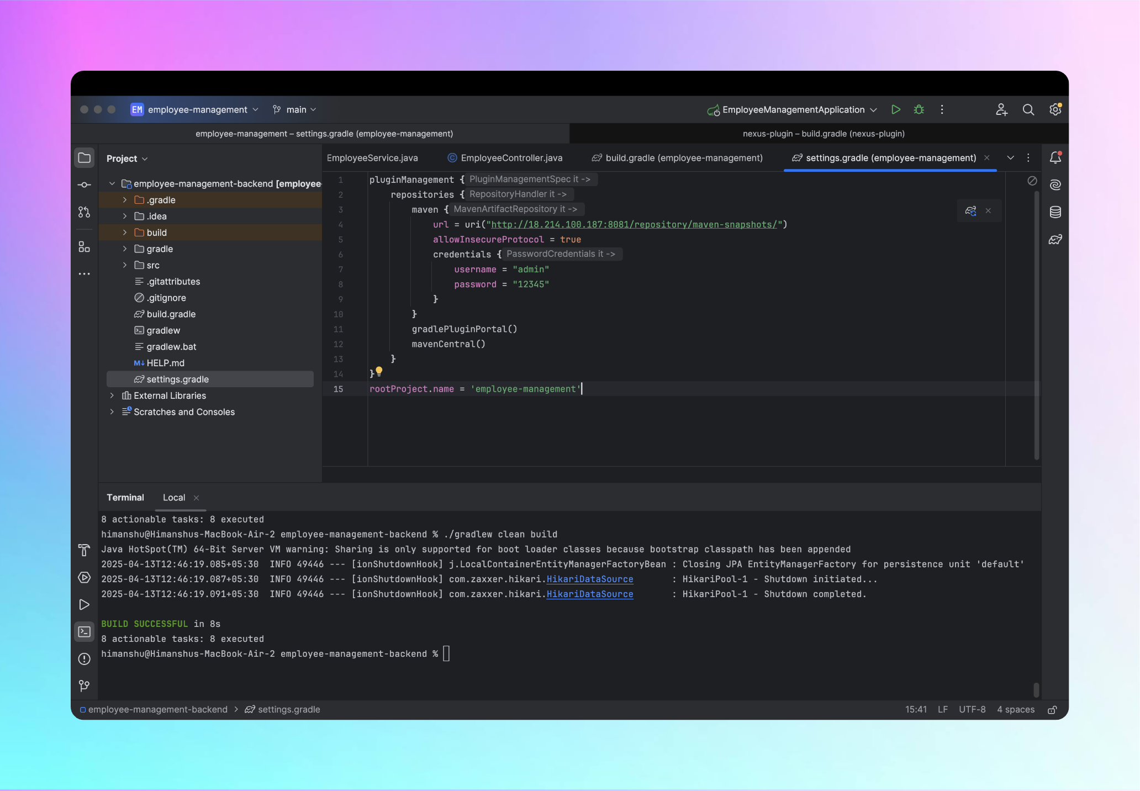This screenshot has height=791, width=1140.
Task: Toggle read-only lock icon in status bar
Action: click(1053, 710)
